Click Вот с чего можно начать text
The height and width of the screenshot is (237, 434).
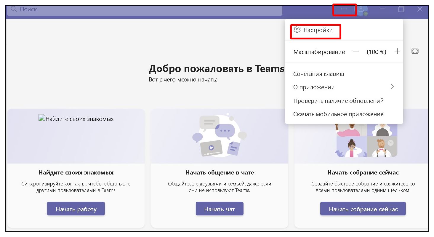pos(183,80)
